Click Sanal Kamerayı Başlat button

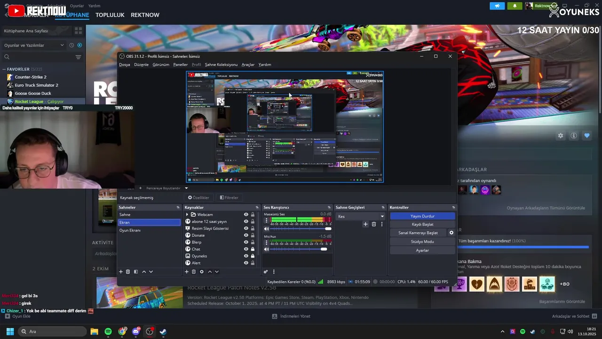pos(418,233)
